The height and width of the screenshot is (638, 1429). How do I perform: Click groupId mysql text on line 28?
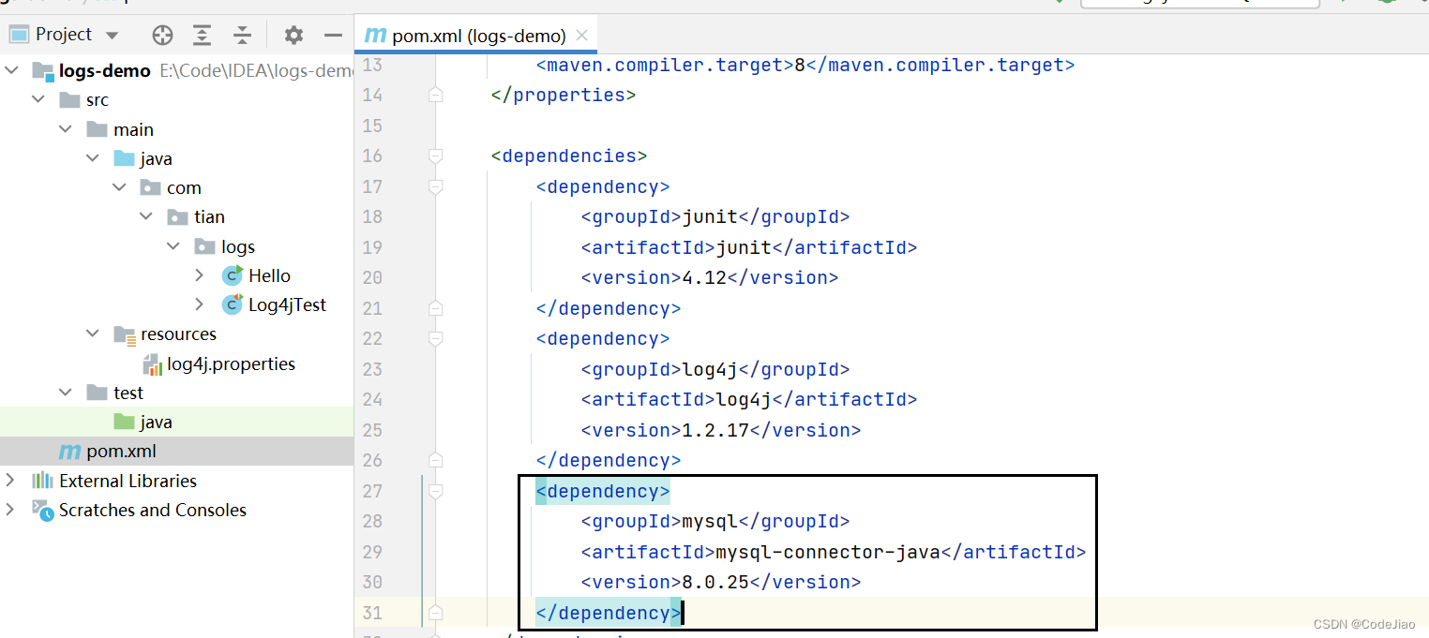[x=710, y=521]
